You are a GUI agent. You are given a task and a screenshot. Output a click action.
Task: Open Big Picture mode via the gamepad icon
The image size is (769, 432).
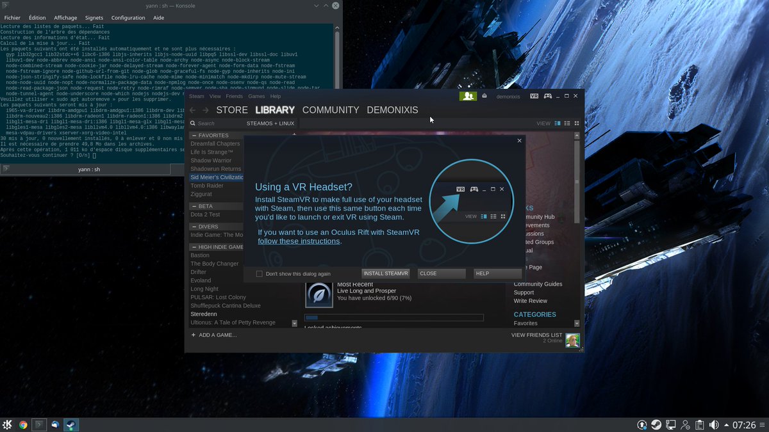548,96
